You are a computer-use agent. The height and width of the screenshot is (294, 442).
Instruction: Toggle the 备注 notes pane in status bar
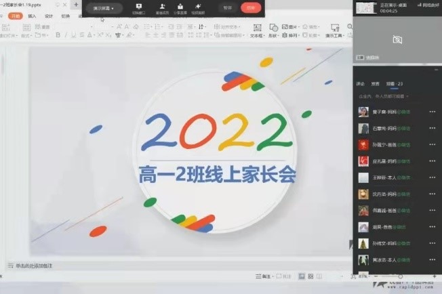266,276
